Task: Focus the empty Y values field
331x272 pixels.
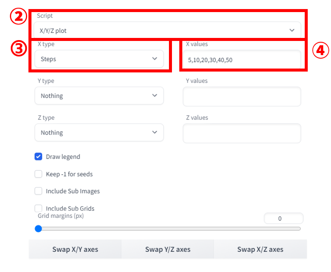Action: (x=242, y=97)
